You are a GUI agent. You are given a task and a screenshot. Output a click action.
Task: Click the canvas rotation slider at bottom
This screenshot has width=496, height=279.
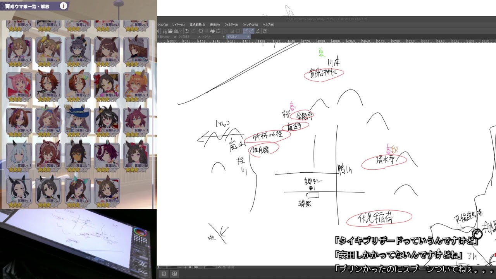tap(210, 267)
